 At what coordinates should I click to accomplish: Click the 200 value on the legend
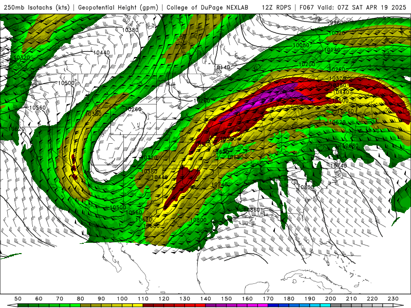click(330, 299)
